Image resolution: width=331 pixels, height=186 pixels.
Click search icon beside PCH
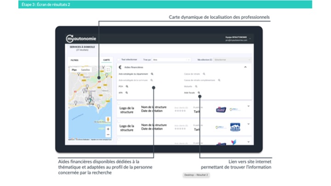pyautogui.click(x=127, y=86)
